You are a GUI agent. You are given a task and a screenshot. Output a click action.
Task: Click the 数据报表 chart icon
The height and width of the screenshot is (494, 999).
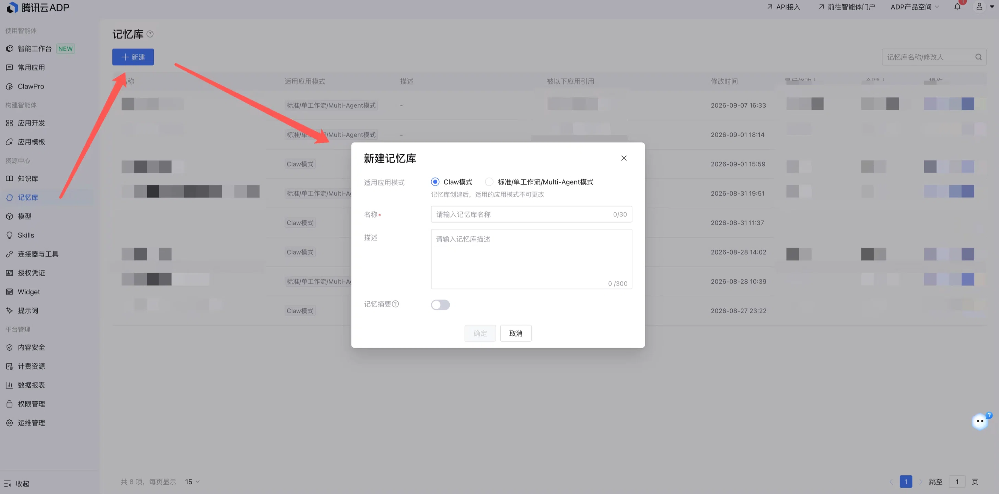tap(9, 385)
